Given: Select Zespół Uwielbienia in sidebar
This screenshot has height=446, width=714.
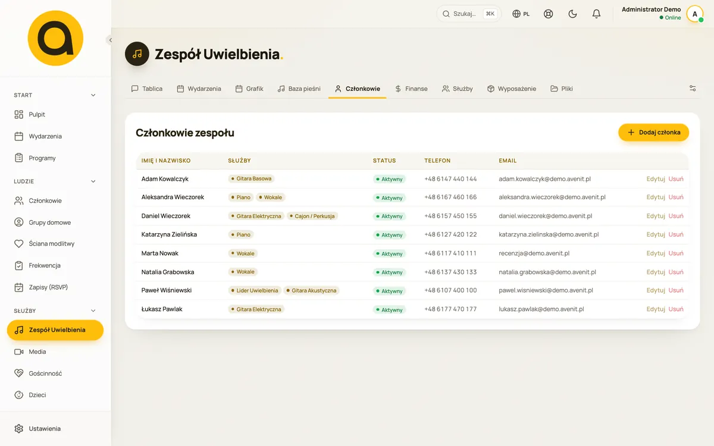Looking at the screenshot, I should pyautogui.click(x=55, y=330).
